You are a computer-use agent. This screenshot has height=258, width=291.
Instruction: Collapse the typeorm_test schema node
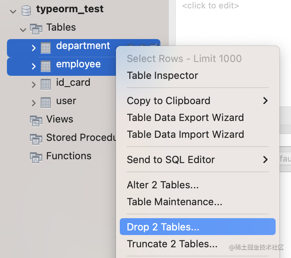click(x=13, y=11)
